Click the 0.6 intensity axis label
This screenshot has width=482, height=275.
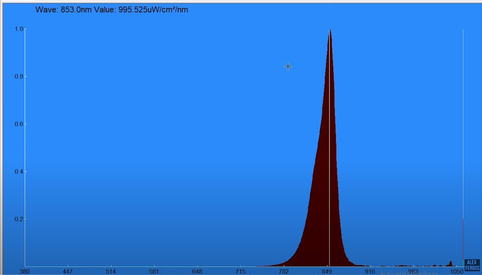(19, 124)
